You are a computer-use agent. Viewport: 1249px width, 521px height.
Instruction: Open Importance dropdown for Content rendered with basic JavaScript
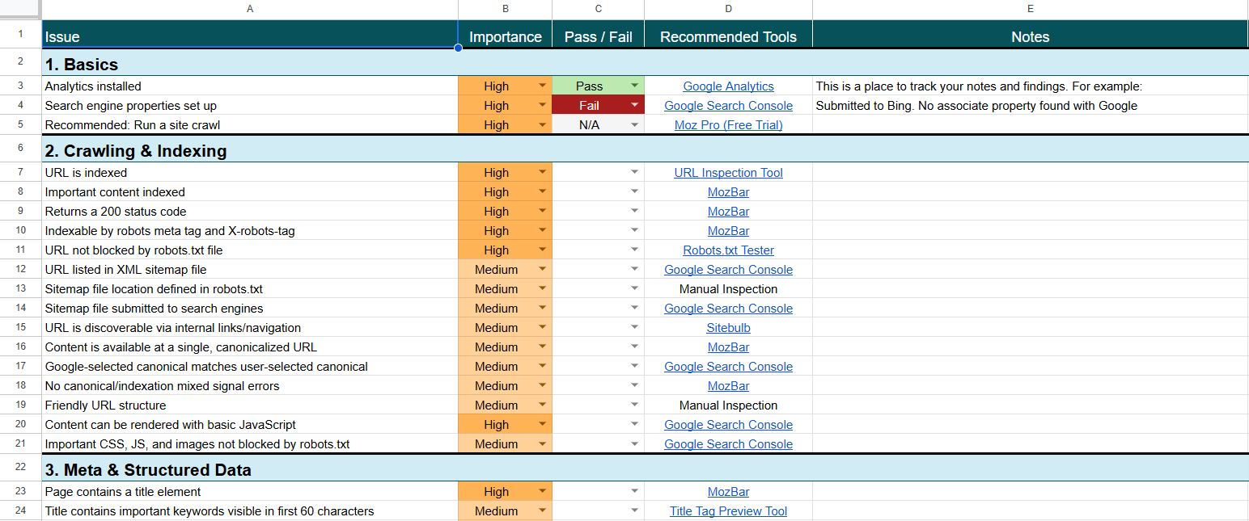click(x=542, y=424)
